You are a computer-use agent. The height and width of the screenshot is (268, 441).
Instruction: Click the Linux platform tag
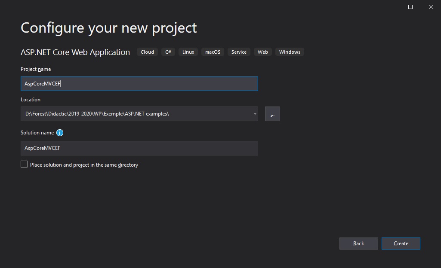(188, 52)
